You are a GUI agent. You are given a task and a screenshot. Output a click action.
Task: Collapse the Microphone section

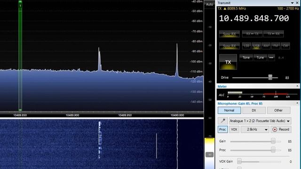click(297, 103)
